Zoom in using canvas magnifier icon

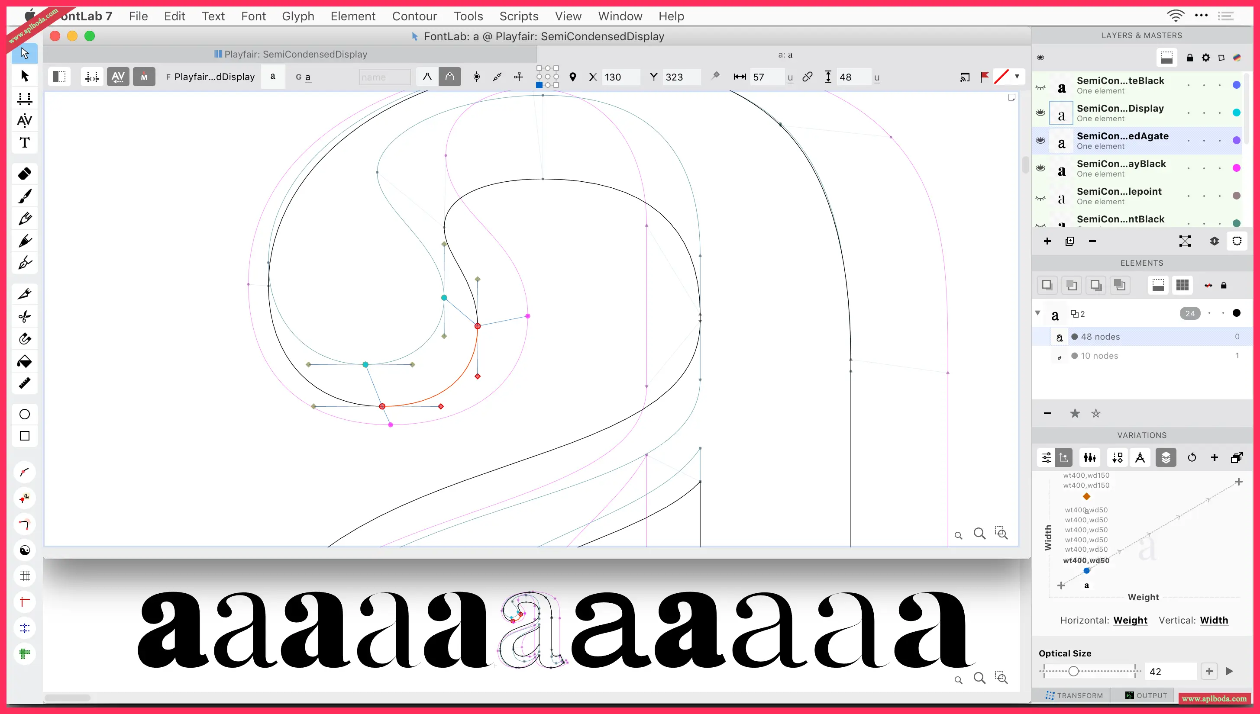tap(979, 533)
